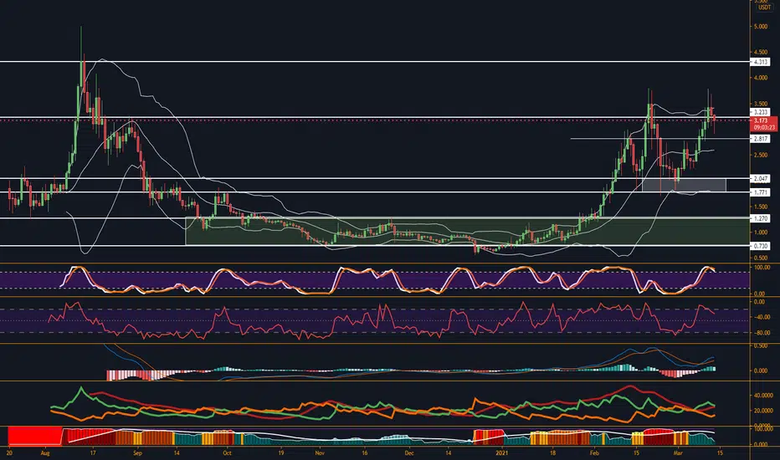Click the 4.000 price axis tick
This screenshot has height=460, width=780.
coord(761,78)
